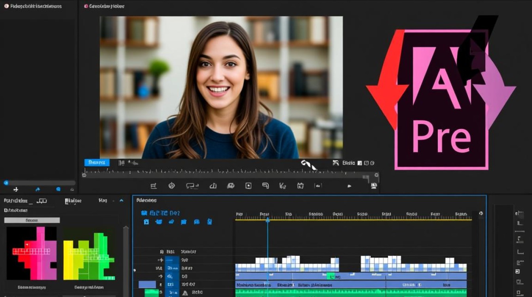
Task: Click the round icon in the preview's transport row
Action: click(x=171, y=186)
